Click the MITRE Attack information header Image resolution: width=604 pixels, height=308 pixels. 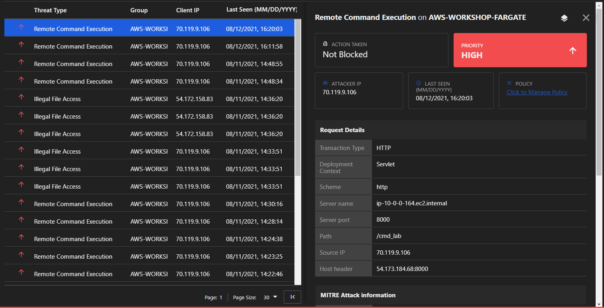point(450,295)
